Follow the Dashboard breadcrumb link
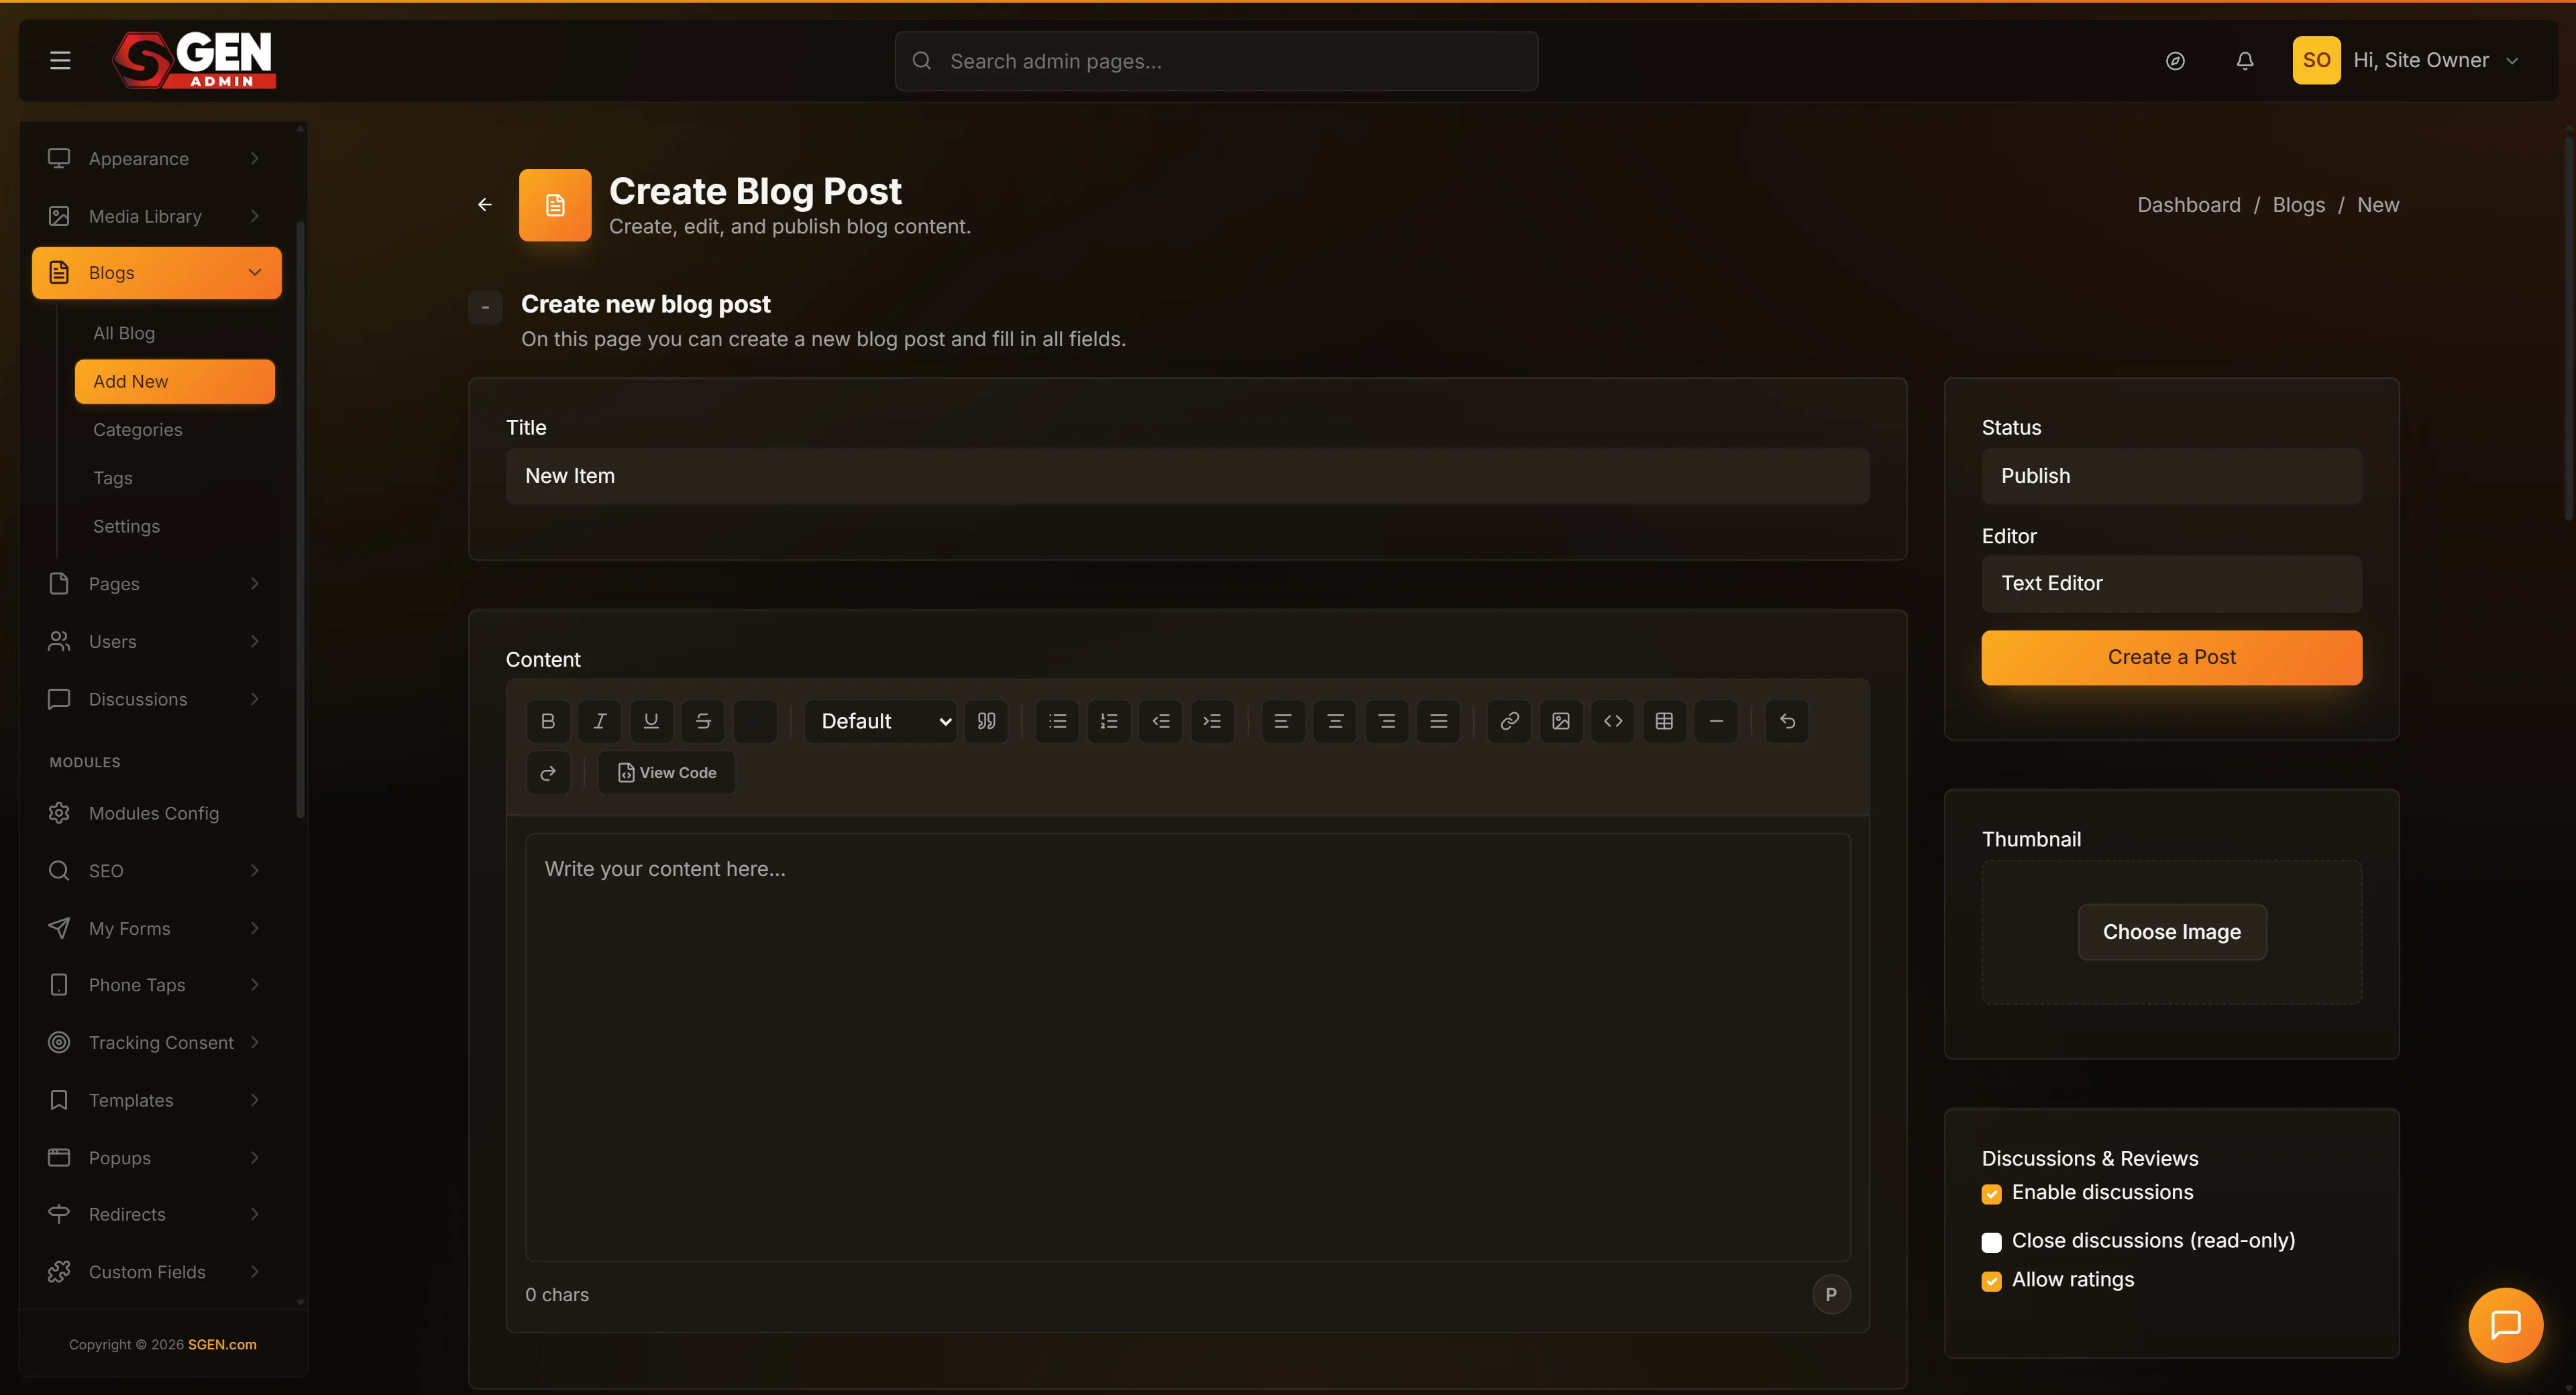Image resolution: width=2576 pixels, height=1395 pixels. 2188,205
